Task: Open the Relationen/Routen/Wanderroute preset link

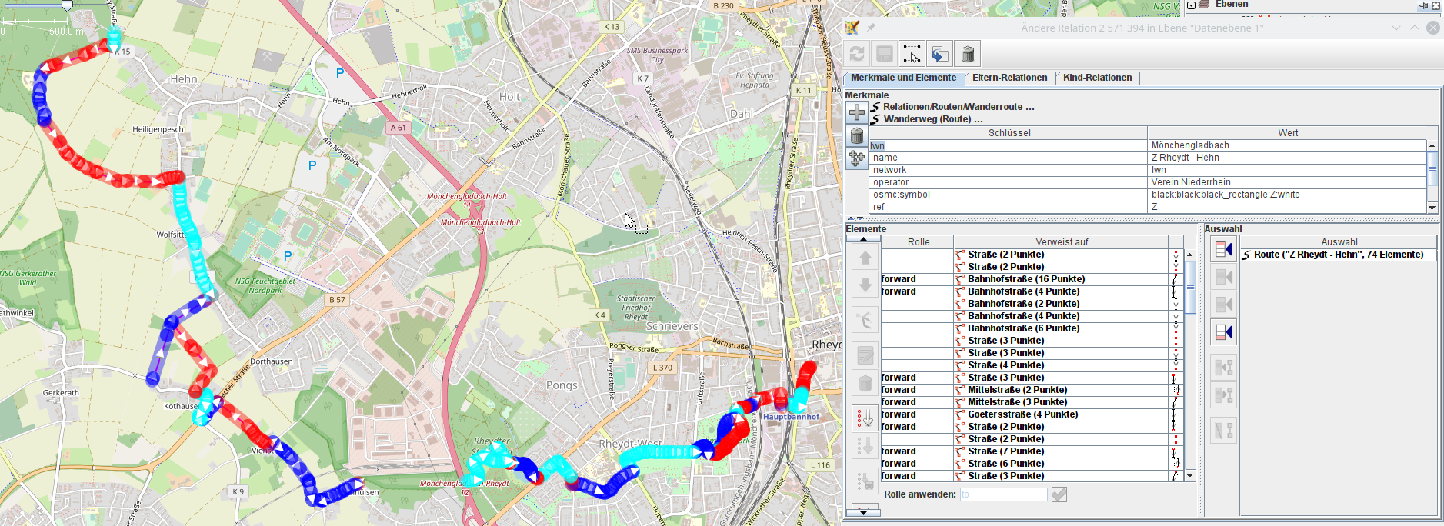Action: click(958, 107)
